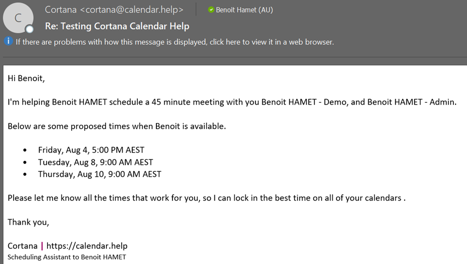Click the Scheduling Assistant to Benoit HAMET line
The image size is (467, 264).
pos(67,257)
